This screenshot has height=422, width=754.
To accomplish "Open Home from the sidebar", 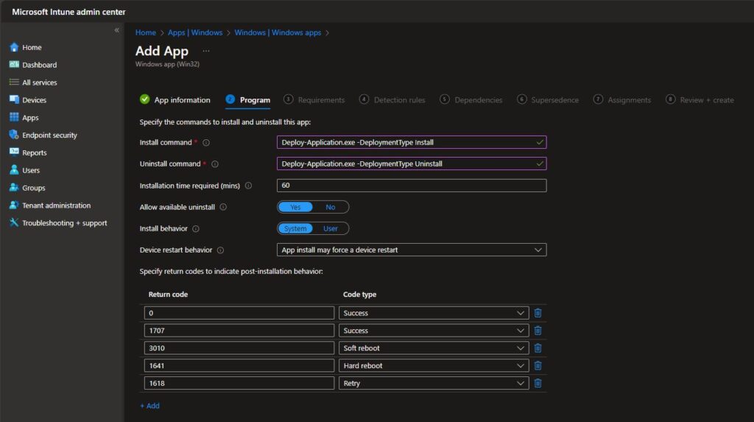I will [x=26, y=47].
